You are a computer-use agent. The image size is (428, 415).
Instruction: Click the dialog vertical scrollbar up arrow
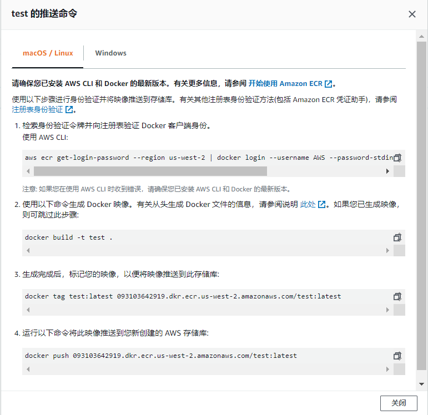(x=421, y=36)
